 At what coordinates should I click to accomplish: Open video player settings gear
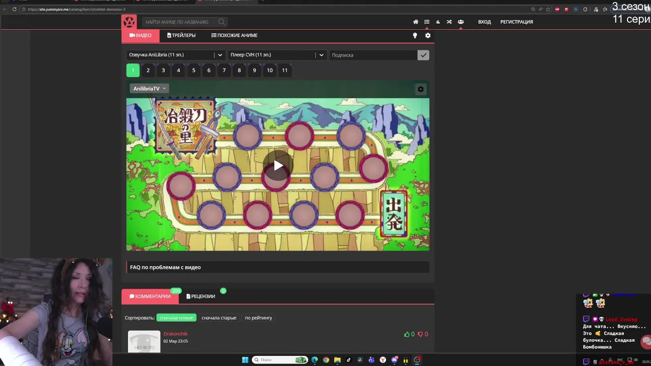421,89
